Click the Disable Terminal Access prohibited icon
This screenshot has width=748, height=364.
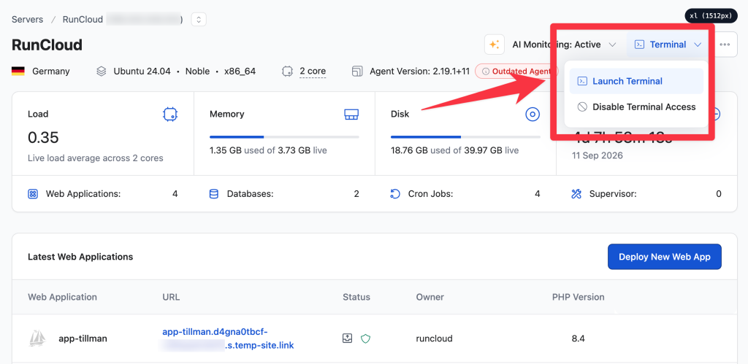click(582, 107)
